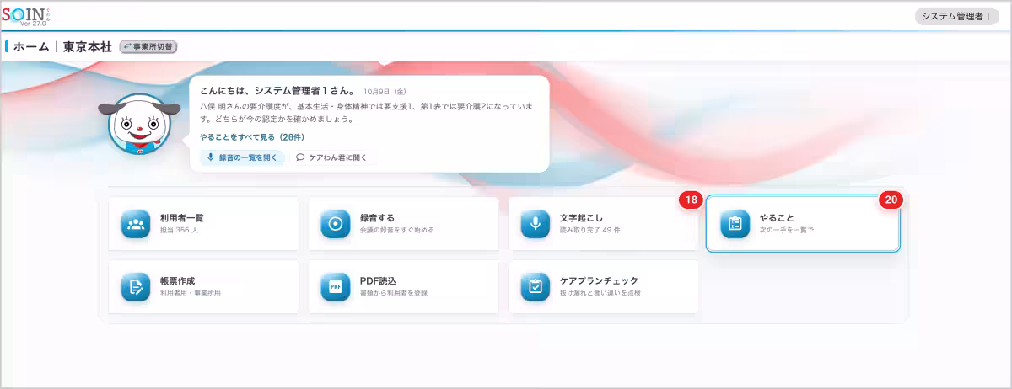Click the 帳票作成 document icon
1012x389 pixels.
point(135,287)
